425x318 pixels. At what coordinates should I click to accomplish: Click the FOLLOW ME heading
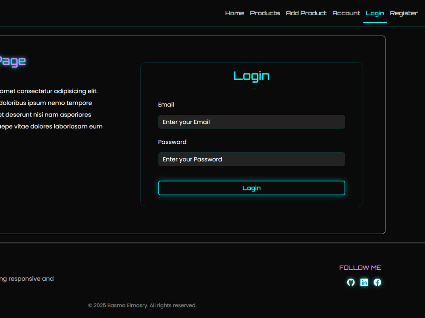click(360, 268)
